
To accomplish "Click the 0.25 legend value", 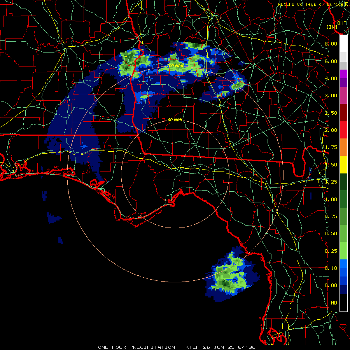I will (331, 251).
